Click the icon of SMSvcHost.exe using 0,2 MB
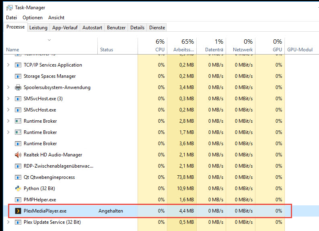 [x=18, y=110]
